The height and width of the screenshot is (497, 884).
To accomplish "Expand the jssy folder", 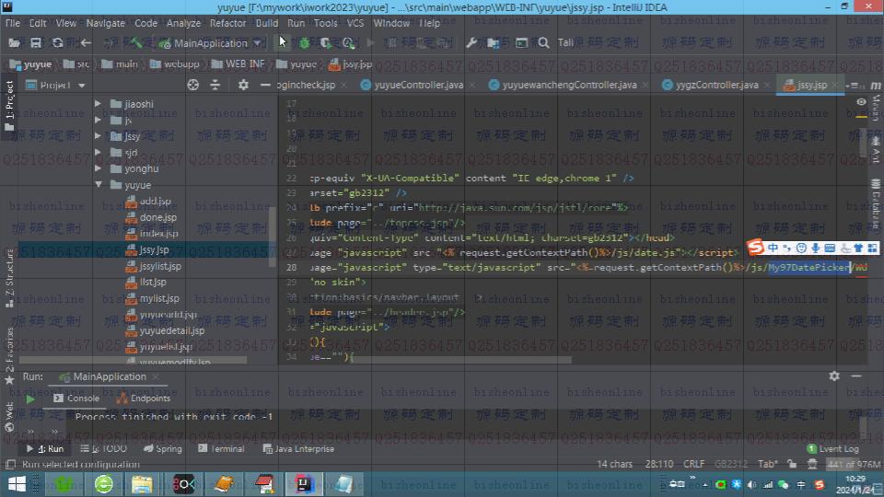I will point(99,136).
